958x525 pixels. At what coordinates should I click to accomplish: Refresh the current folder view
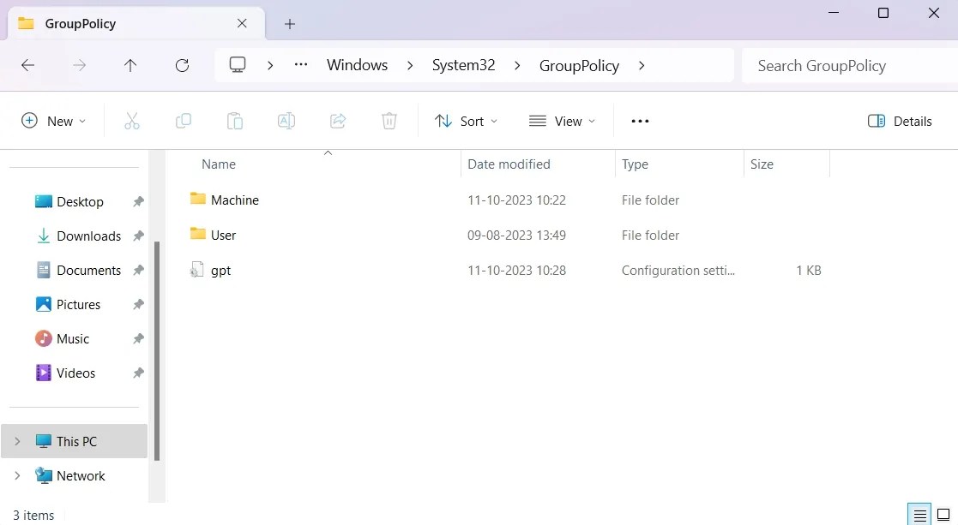(x=182, y=65)
